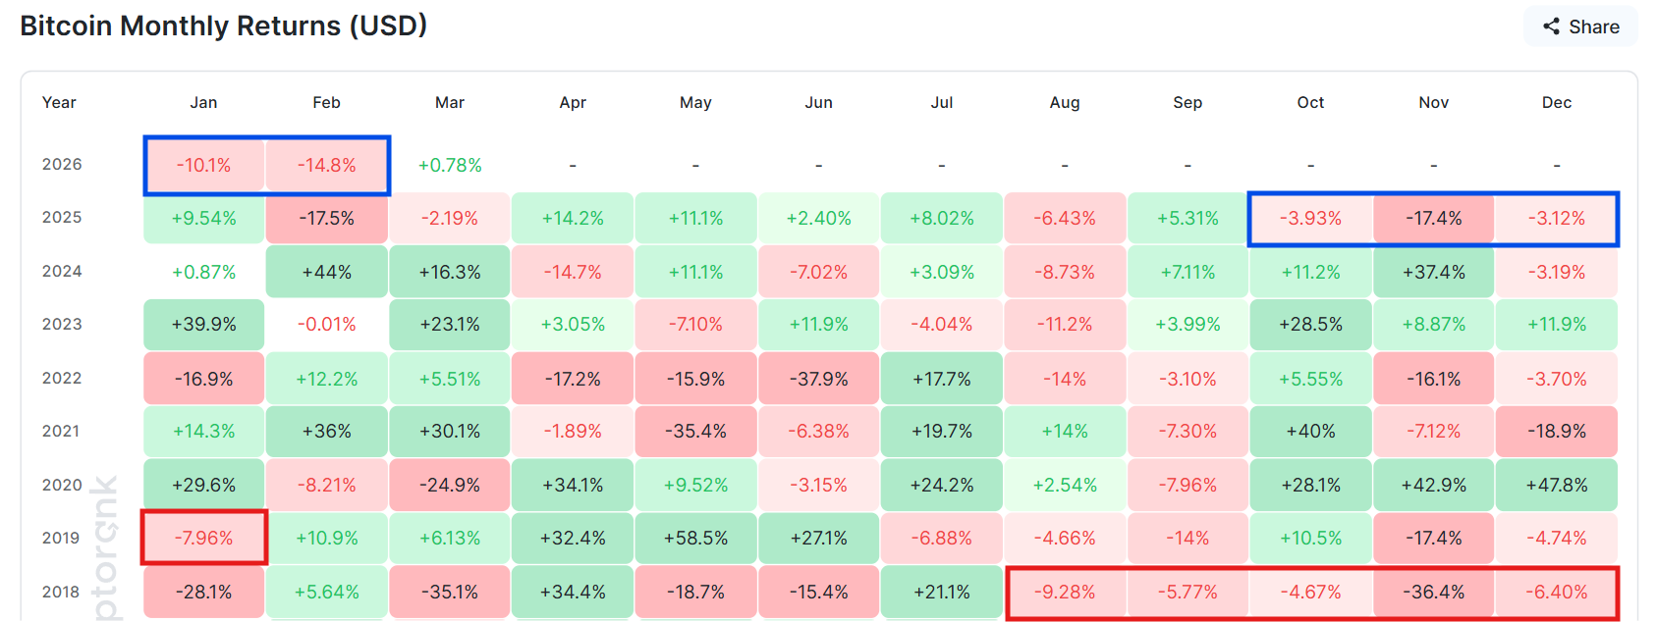
Task: Select the -36.4% November 2018 cell
Action: tap(1433, 592)
